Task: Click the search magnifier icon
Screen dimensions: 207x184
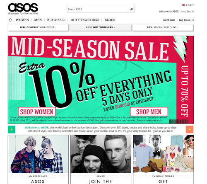Action: click(x=132, y=9)
